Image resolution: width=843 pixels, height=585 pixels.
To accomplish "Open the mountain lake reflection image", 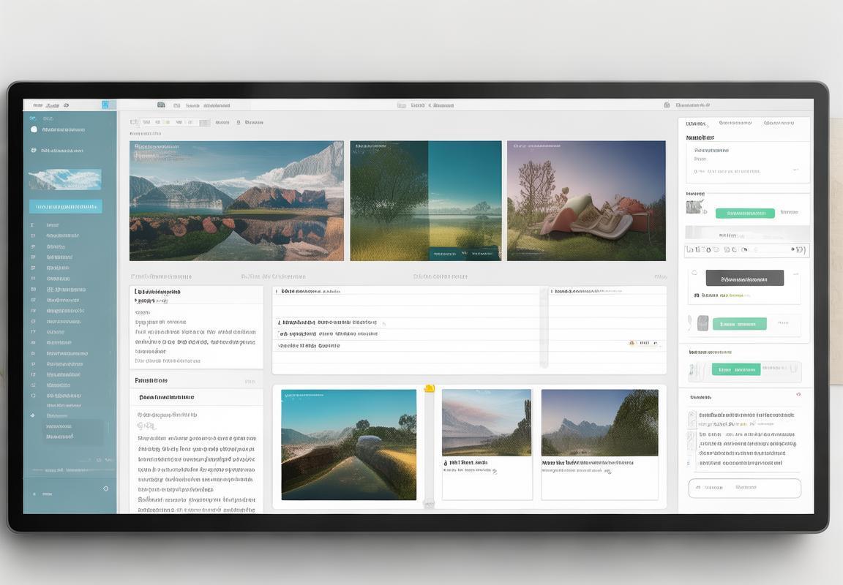I will 236,200.
